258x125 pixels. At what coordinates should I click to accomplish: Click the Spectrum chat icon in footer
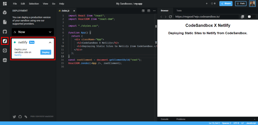(26, 117)
